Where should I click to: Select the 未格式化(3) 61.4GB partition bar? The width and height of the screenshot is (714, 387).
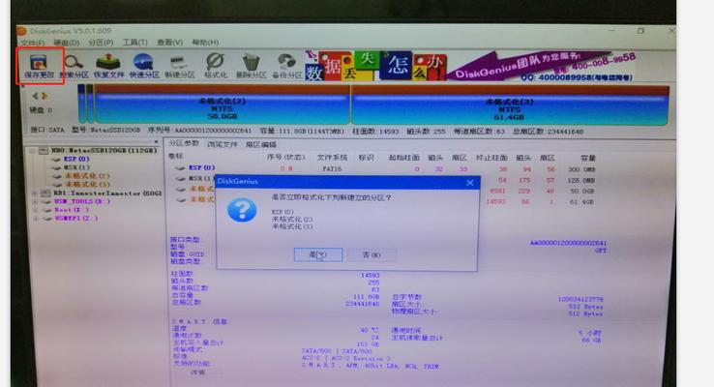[x=510, y=104]
